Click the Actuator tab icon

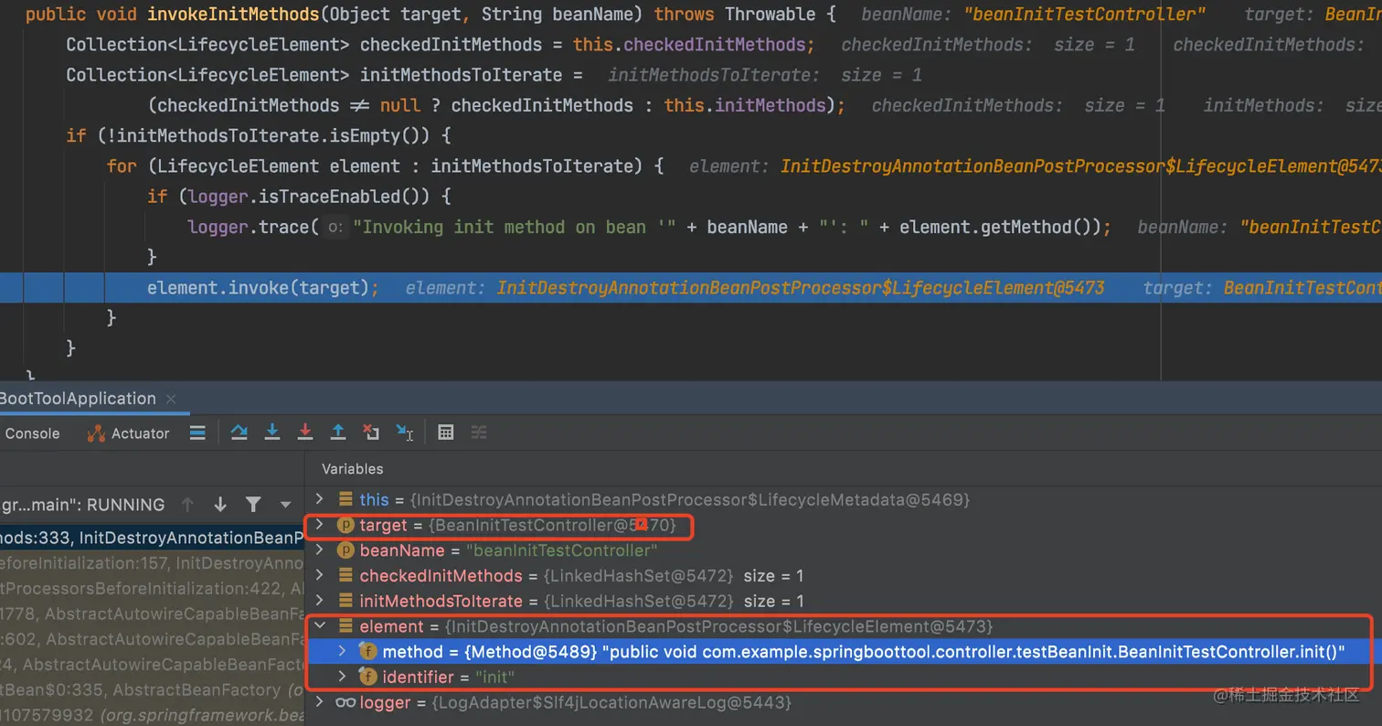pyautogui.click(x=96, y=433)
